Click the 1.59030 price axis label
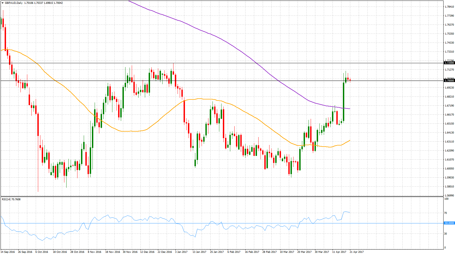 coord(450,178)
